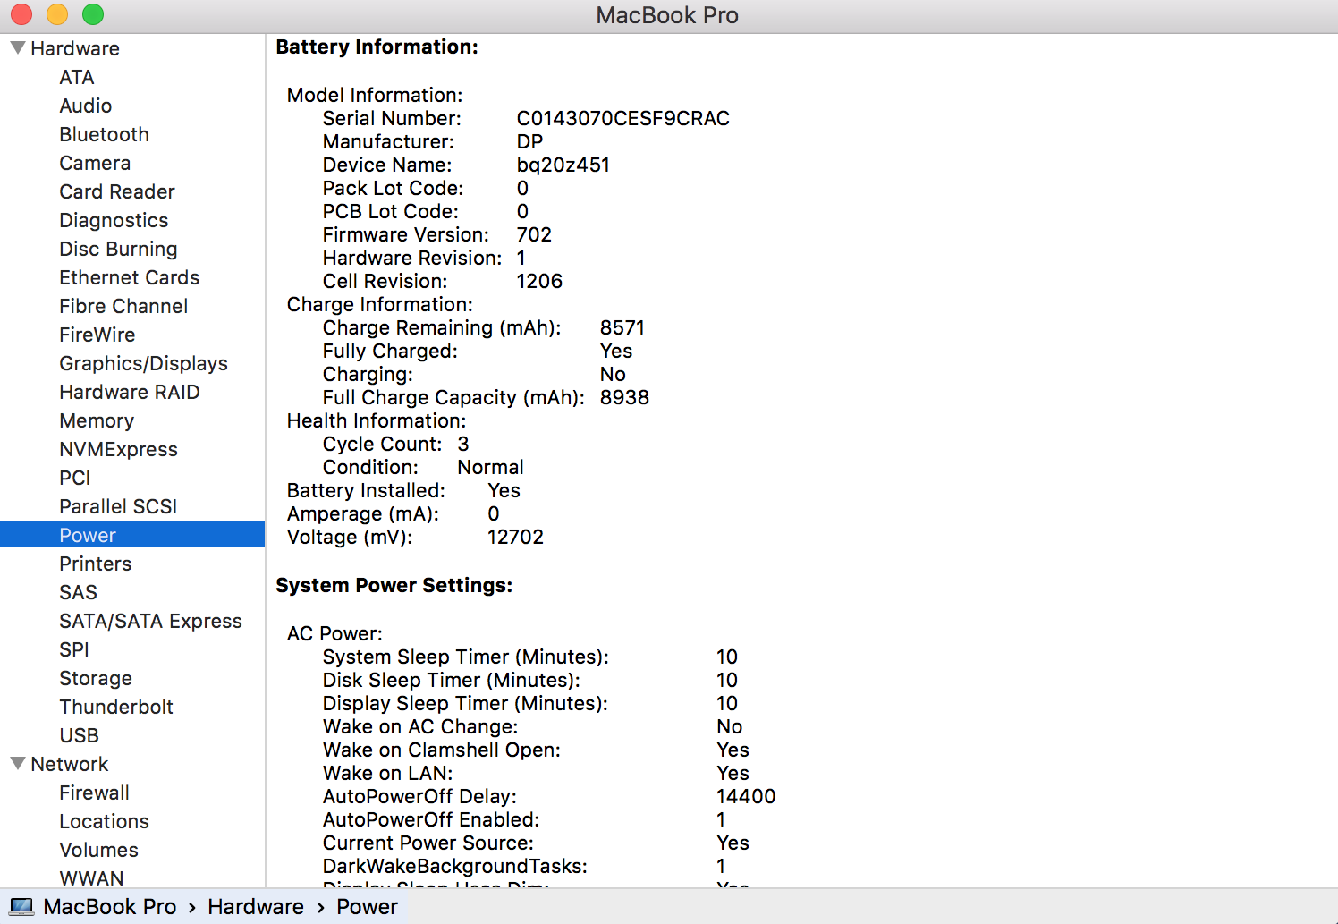Collapse the Hardware disclosure triangle
The height and width of the screenshot is (924, 1338).
pyautogui.click(x=17, y=47)
